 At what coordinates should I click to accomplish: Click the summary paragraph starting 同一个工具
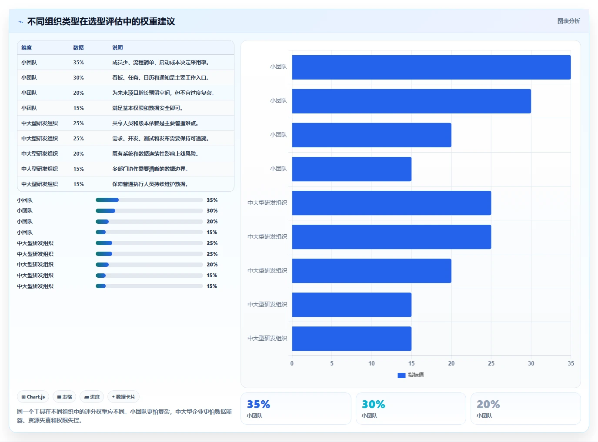click(x=124, y=416)
